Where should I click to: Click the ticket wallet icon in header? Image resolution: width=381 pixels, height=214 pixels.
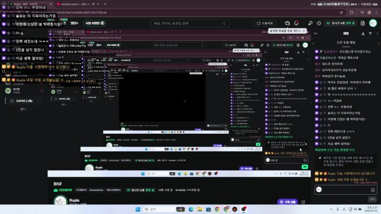tap(288, 23)
